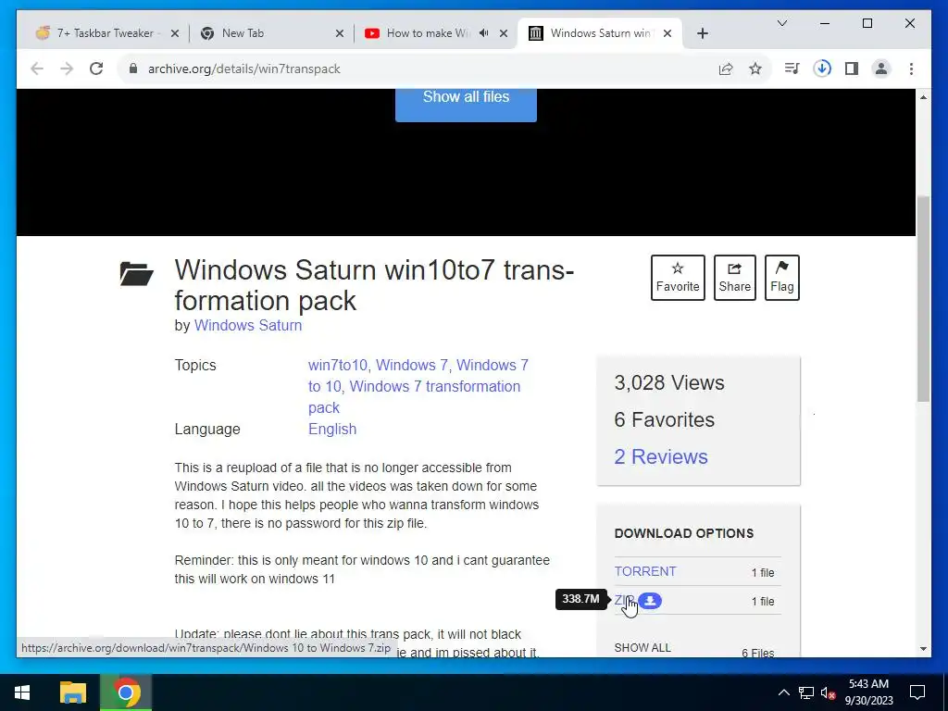
Task: Click the DOWNLOAD OPTIONS heading
Action: tap(684, 533)
